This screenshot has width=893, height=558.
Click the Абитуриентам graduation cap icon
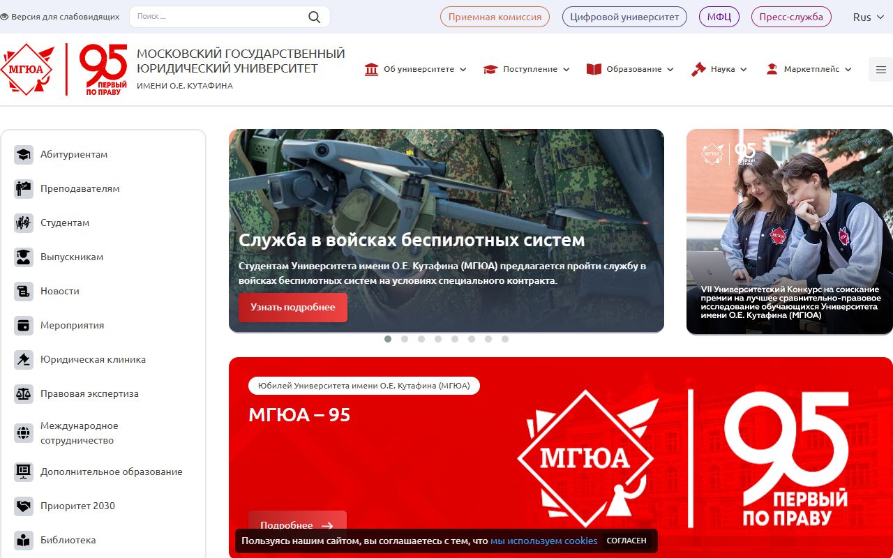[x=24, y=155]
